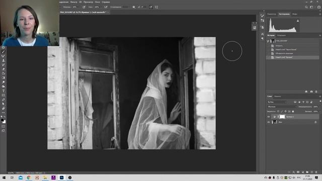Image resolution: width=322 pixels, height=181 pixels.
Task: Open layer blend mode dropdown Обычные
Action: pos(282,107)
